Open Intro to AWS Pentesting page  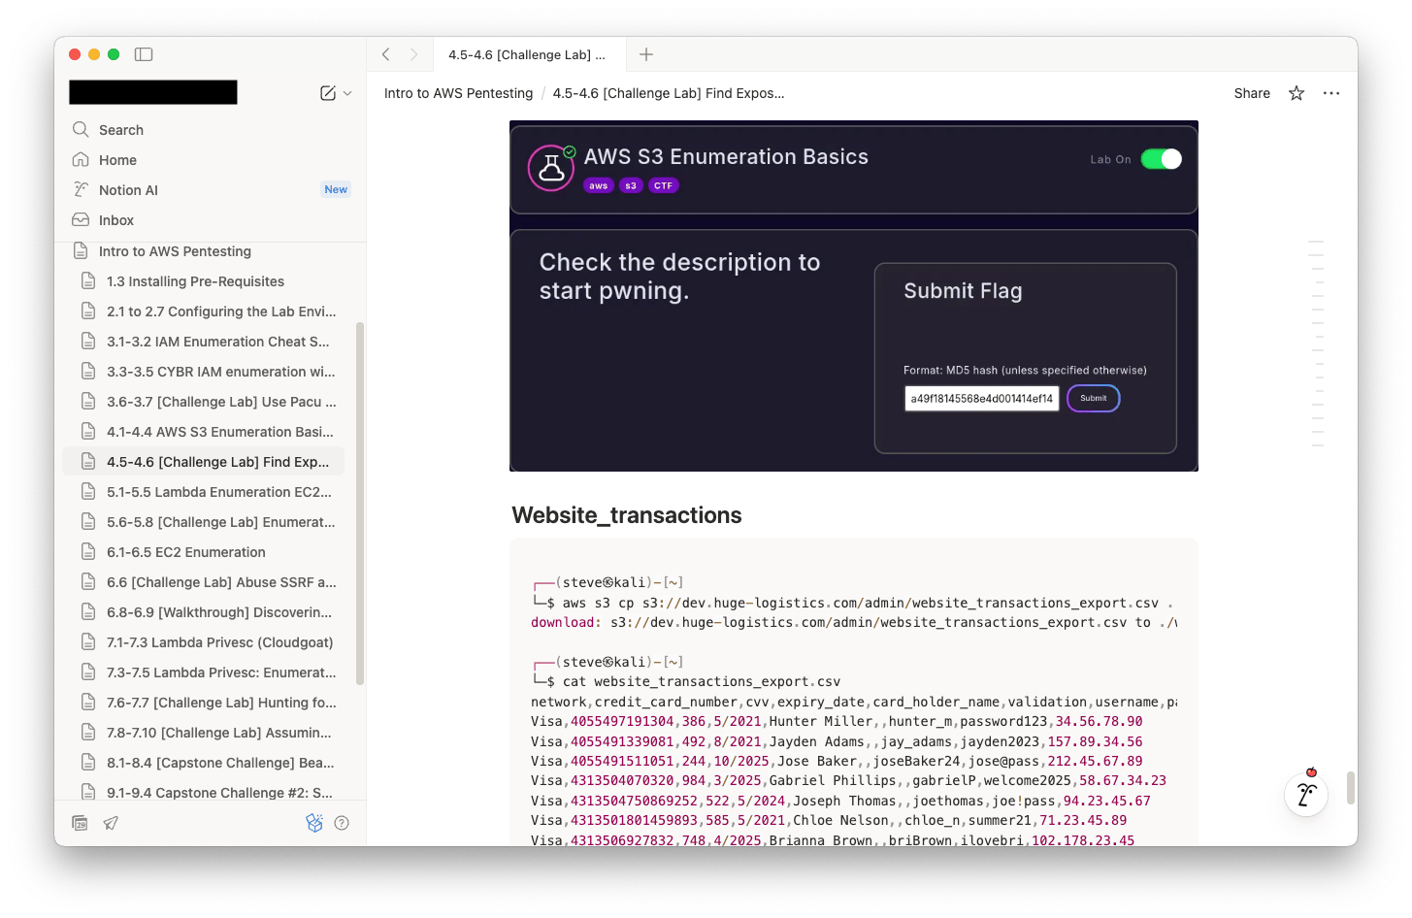(175, 251)
